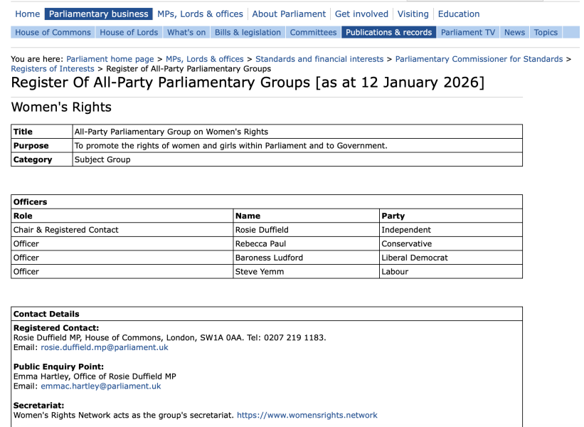Click the News sub-tab
Image resolution: width=584 pixels, height=427 pixels.
(x=514, y=32)
